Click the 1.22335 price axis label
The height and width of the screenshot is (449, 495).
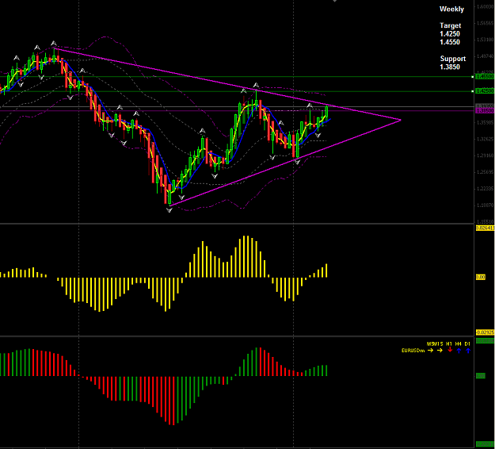pyautogui.click(x=485, y=189)
